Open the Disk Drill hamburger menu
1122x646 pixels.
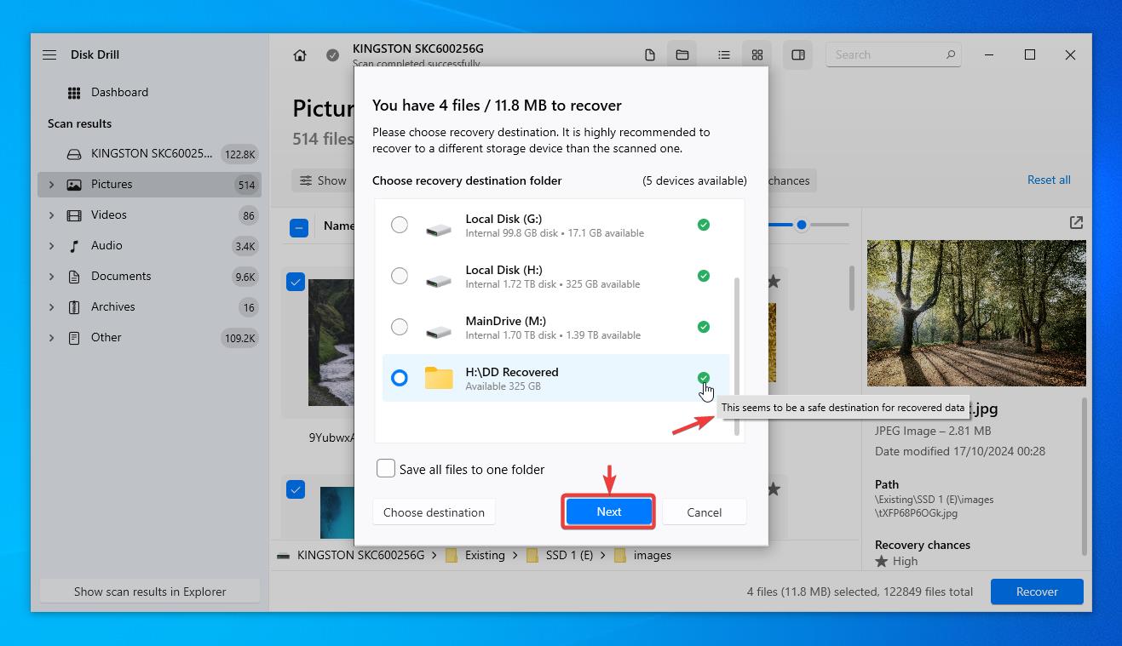[x=49, y=54]
